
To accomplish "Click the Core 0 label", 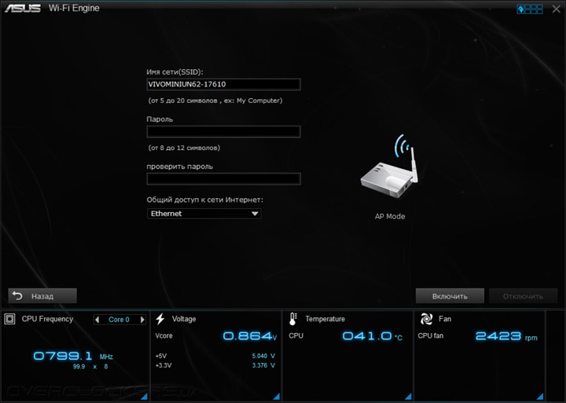I will click(119, 319).
